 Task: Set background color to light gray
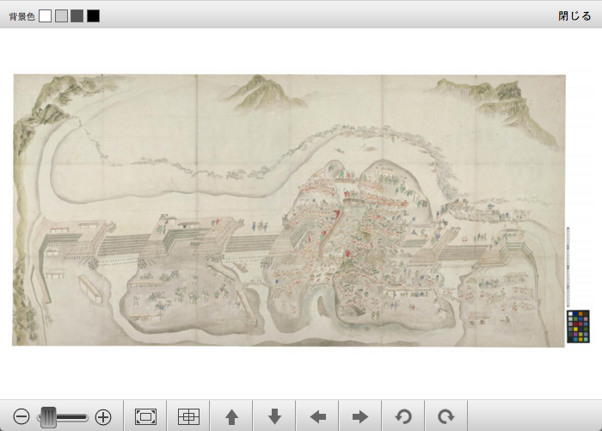click(61, 16)
